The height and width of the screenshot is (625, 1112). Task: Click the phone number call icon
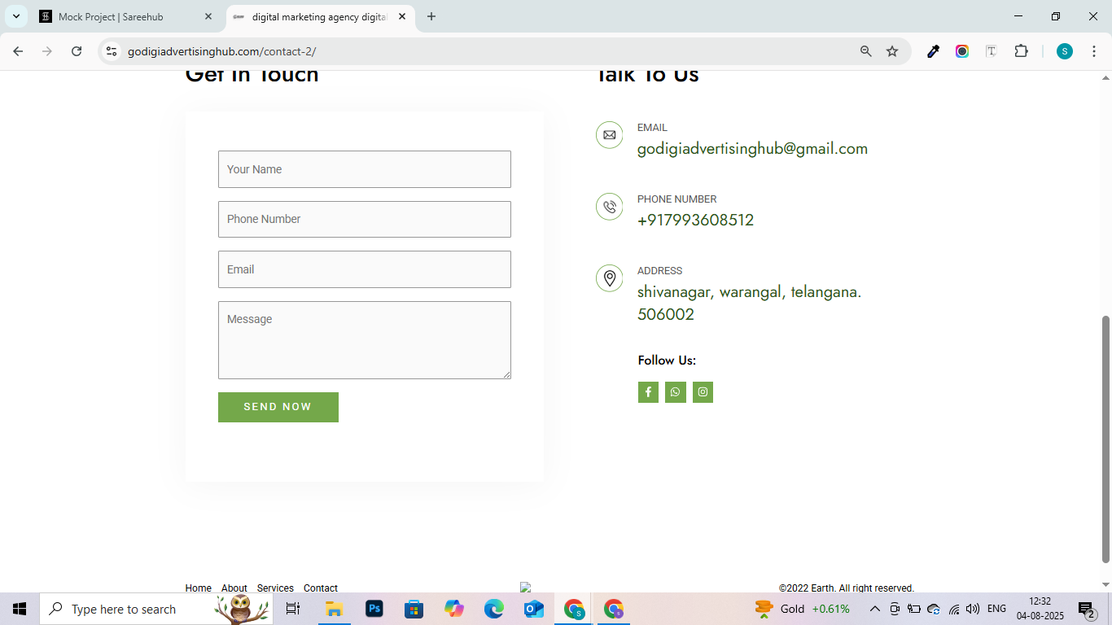(609, 207)
